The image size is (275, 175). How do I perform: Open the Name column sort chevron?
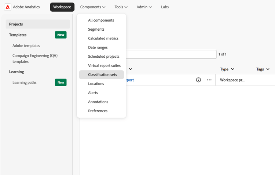pos(131,69)
